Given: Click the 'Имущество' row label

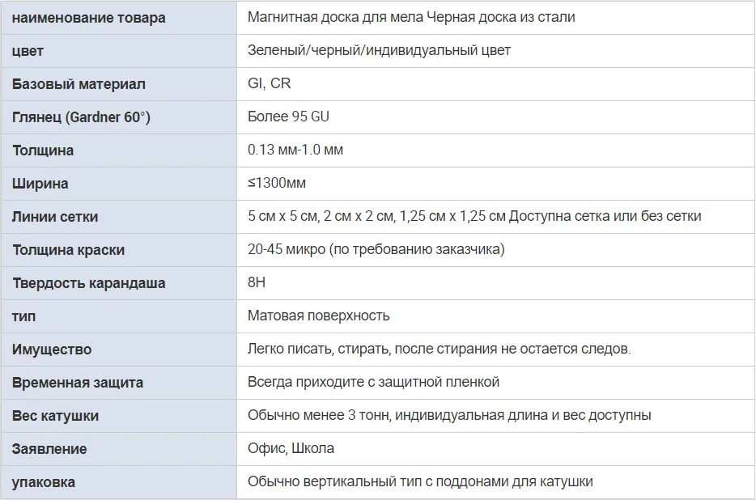Looking at the screenshot, I should [x=52, y=350].
